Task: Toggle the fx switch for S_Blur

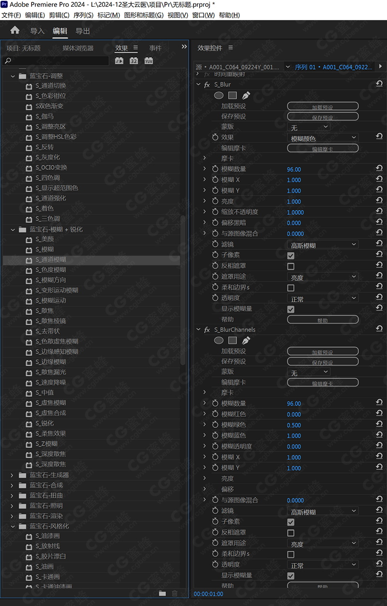Action: [x=207, y=85]
